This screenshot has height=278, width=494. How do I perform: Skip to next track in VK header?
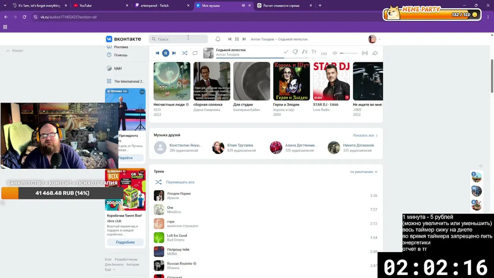click(244, 39)
